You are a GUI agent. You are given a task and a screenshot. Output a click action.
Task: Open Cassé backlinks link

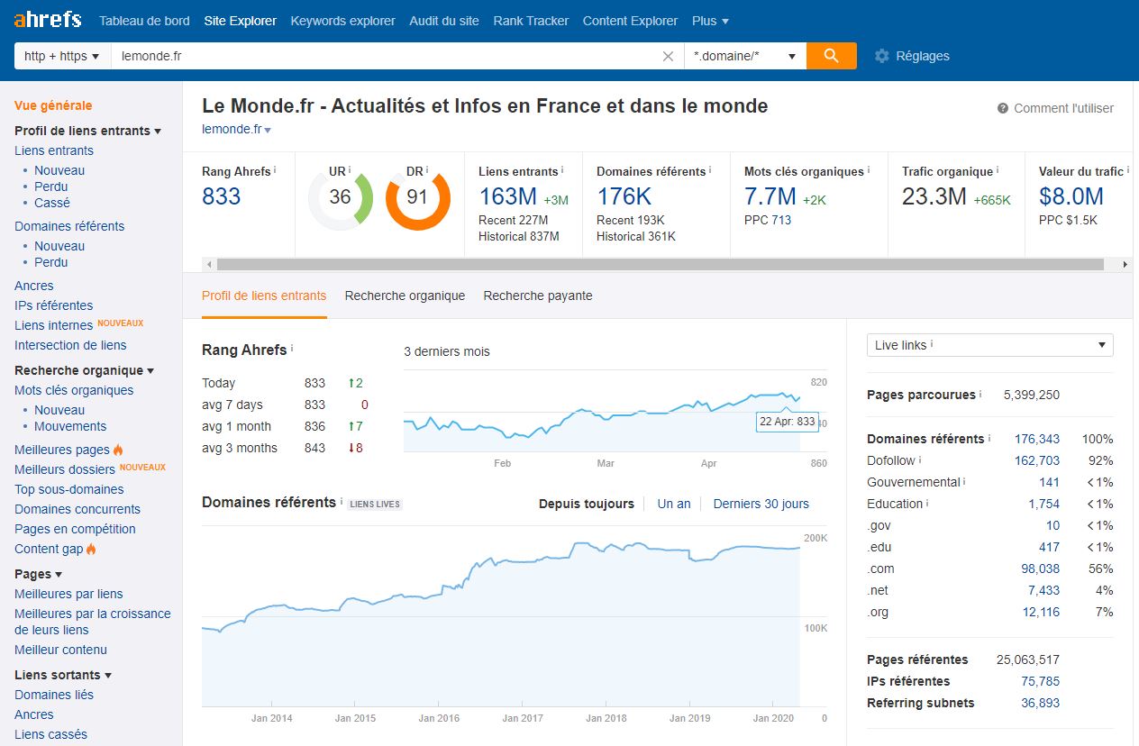point(52,203)
